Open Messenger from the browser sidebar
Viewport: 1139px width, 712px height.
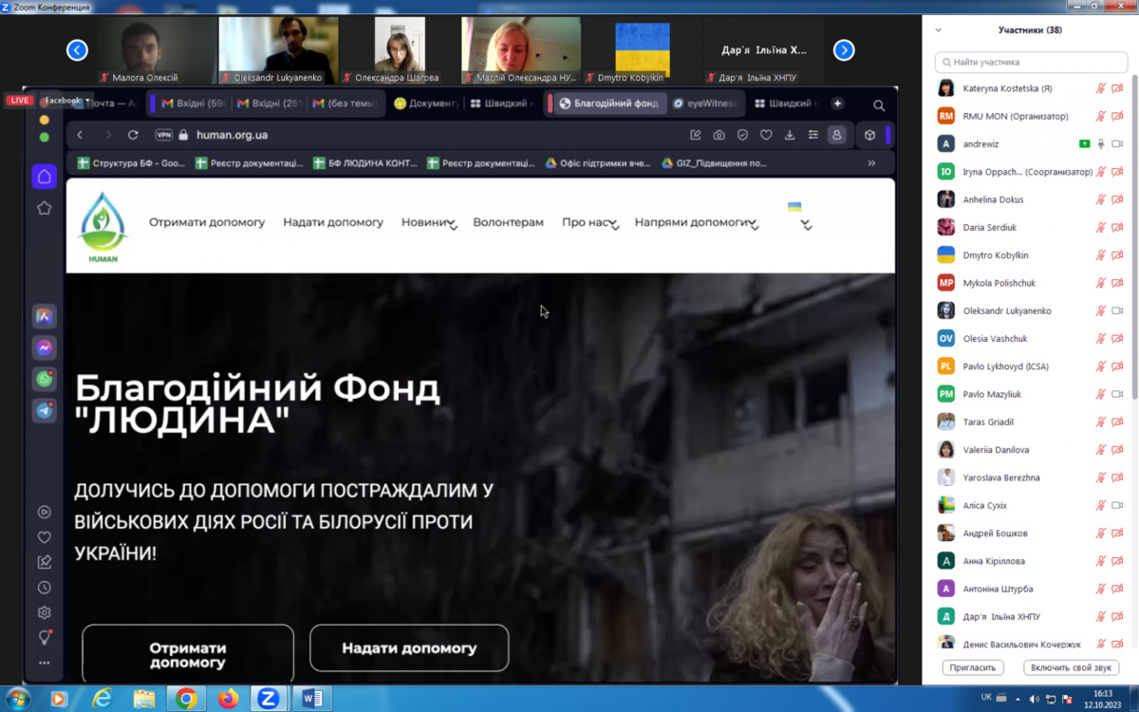[x=44, y=347]
